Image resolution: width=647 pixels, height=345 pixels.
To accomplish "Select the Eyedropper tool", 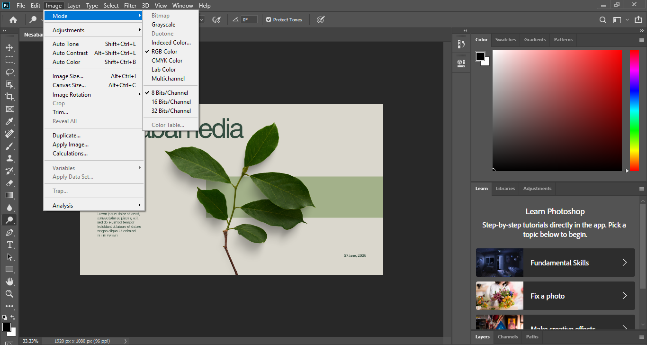I will (9, 121).
